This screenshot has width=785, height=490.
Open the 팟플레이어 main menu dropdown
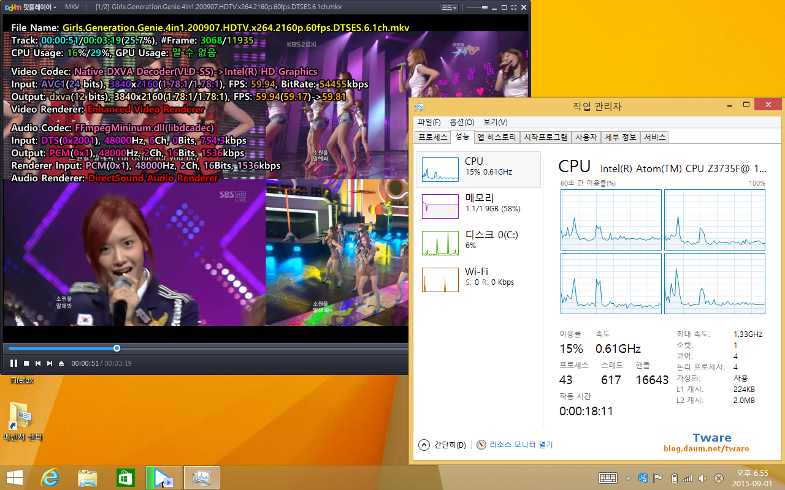[x=31, y=7]
